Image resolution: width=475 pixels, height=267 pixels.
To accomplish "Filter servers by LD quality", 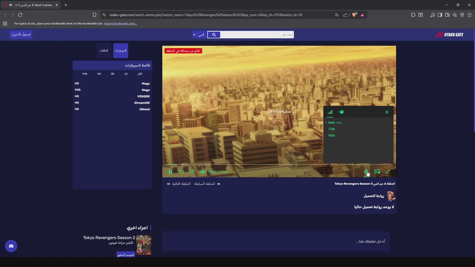I will click(126, 74).
